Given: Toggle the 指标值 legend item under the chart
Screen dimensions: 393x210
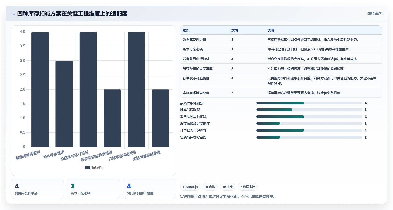Looking at the screenshot, I should [x=93, y=168].
